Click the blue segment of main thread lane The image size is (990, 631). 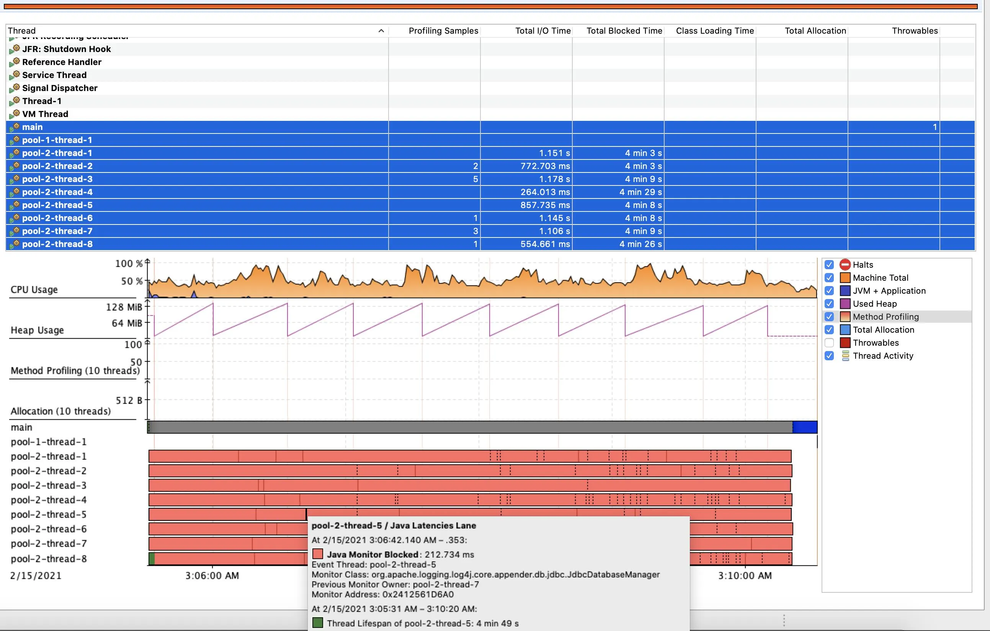tap(804, 427)
